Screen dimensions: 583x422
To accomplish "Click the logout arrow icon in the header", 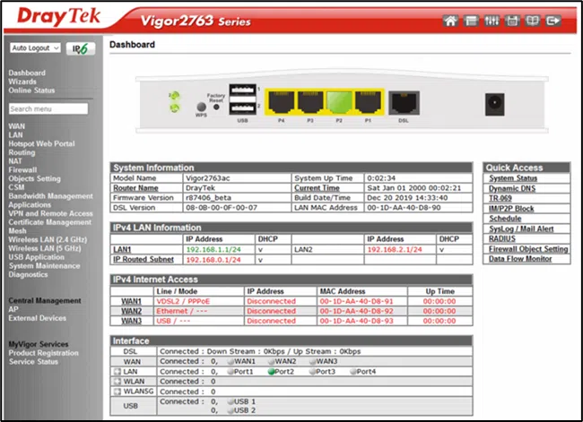I will coord(553,21).
